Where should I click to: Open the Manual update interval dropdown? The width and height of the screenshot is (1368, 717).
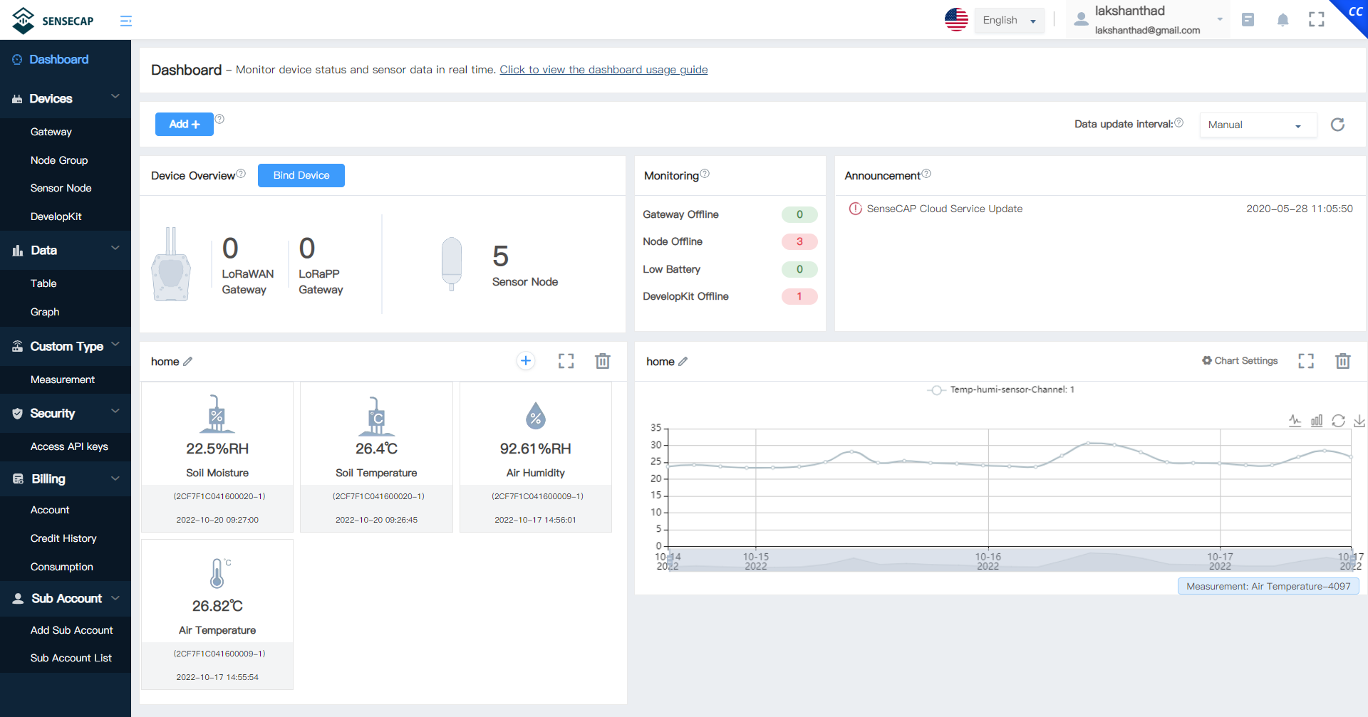1258,125
